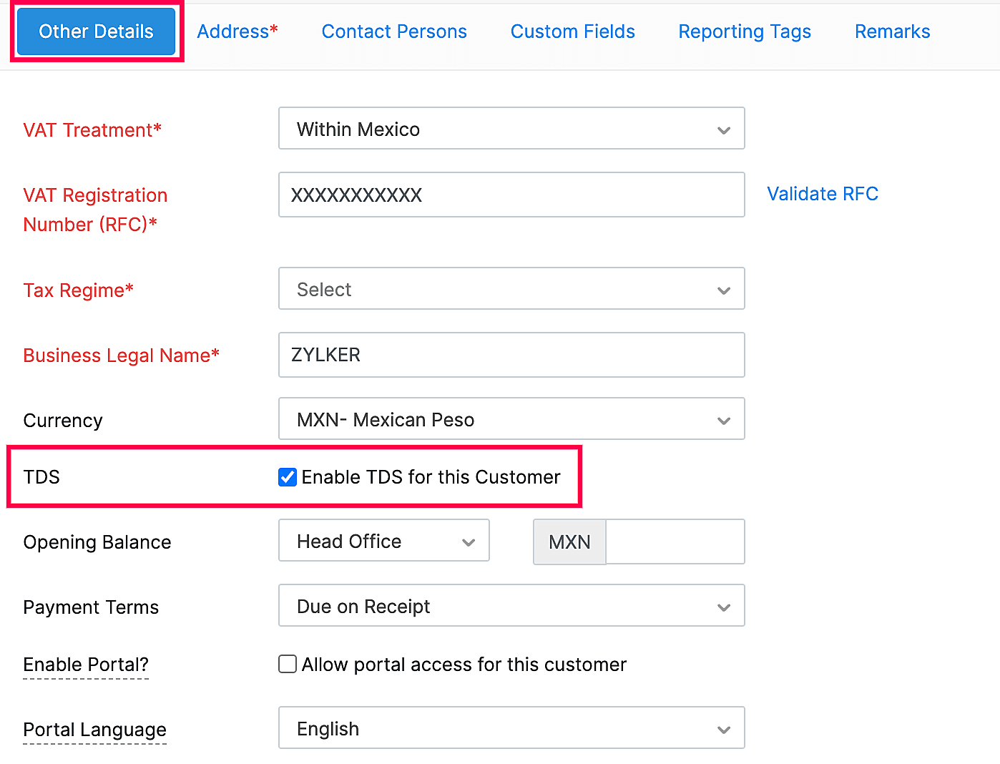Image resolution: width=1000 pixels, height=764 pixels.
Task: Click the Enable Portal? dashed label
Action: pyautogui.click(x=85, y=665)
